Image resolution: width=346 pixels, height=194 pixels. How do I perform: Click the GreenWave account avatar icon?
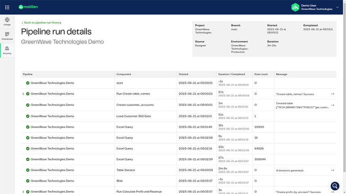[295, 7]
